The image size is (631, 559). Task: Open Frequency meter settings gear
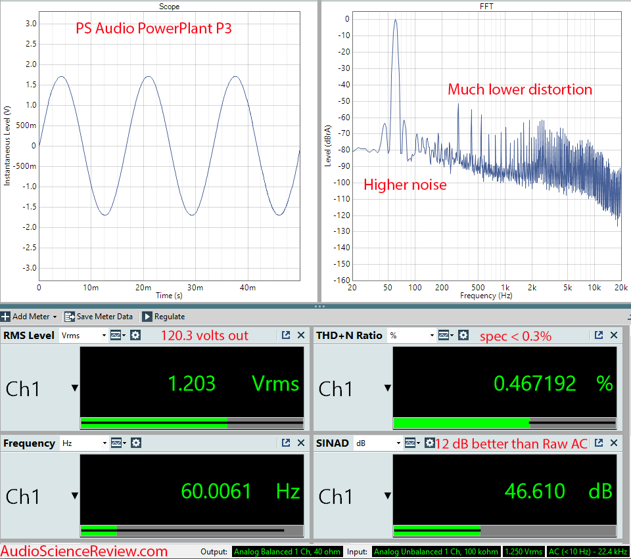(136, 443)
